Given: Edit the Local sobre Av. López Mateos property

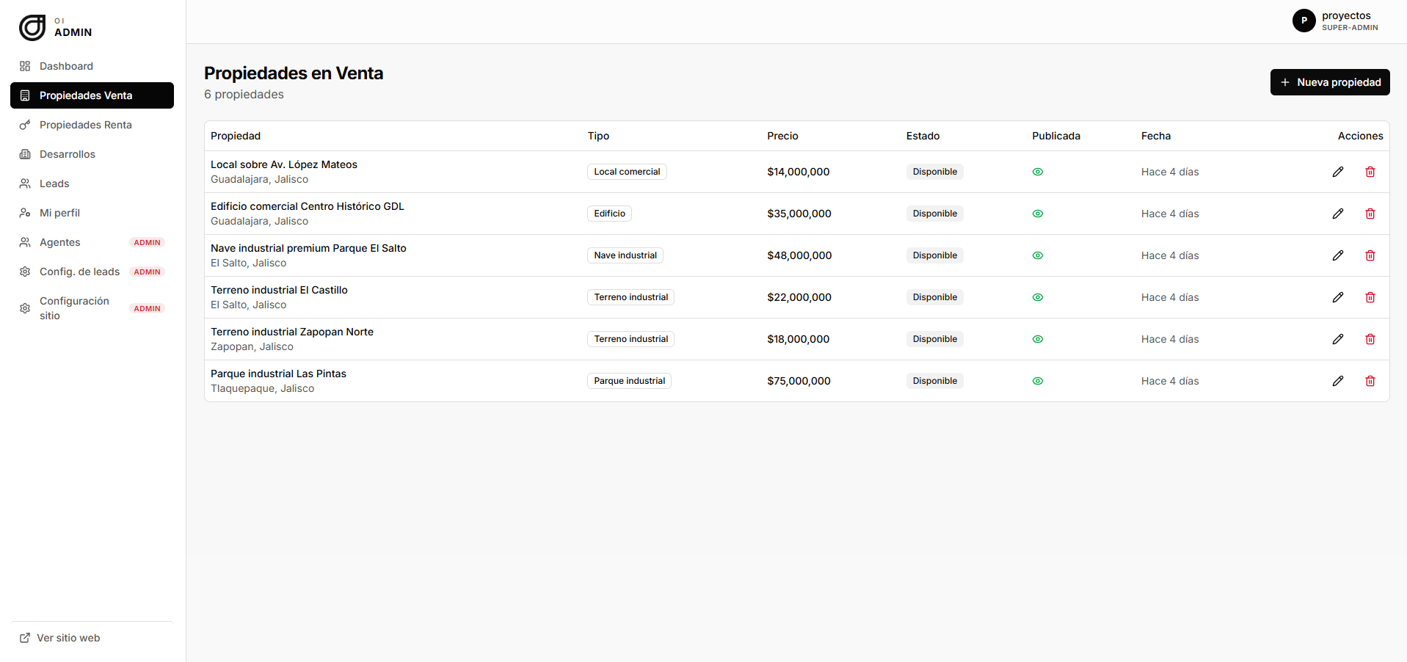Looking at the screenshot, I should (x=1338, y=172).
